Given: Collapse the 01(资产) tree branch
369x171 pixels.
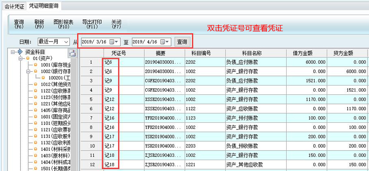Looking at the screenshot, I should 20,58.
